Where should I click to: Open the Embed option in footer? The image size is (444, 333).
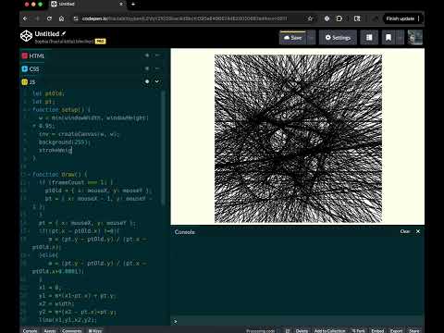(x=377, y=330)
